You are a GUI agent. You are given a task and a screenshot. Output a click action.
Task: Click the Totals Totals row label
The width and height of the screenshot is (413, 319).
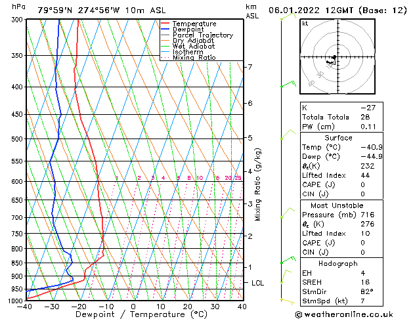(x=326, y=117)
